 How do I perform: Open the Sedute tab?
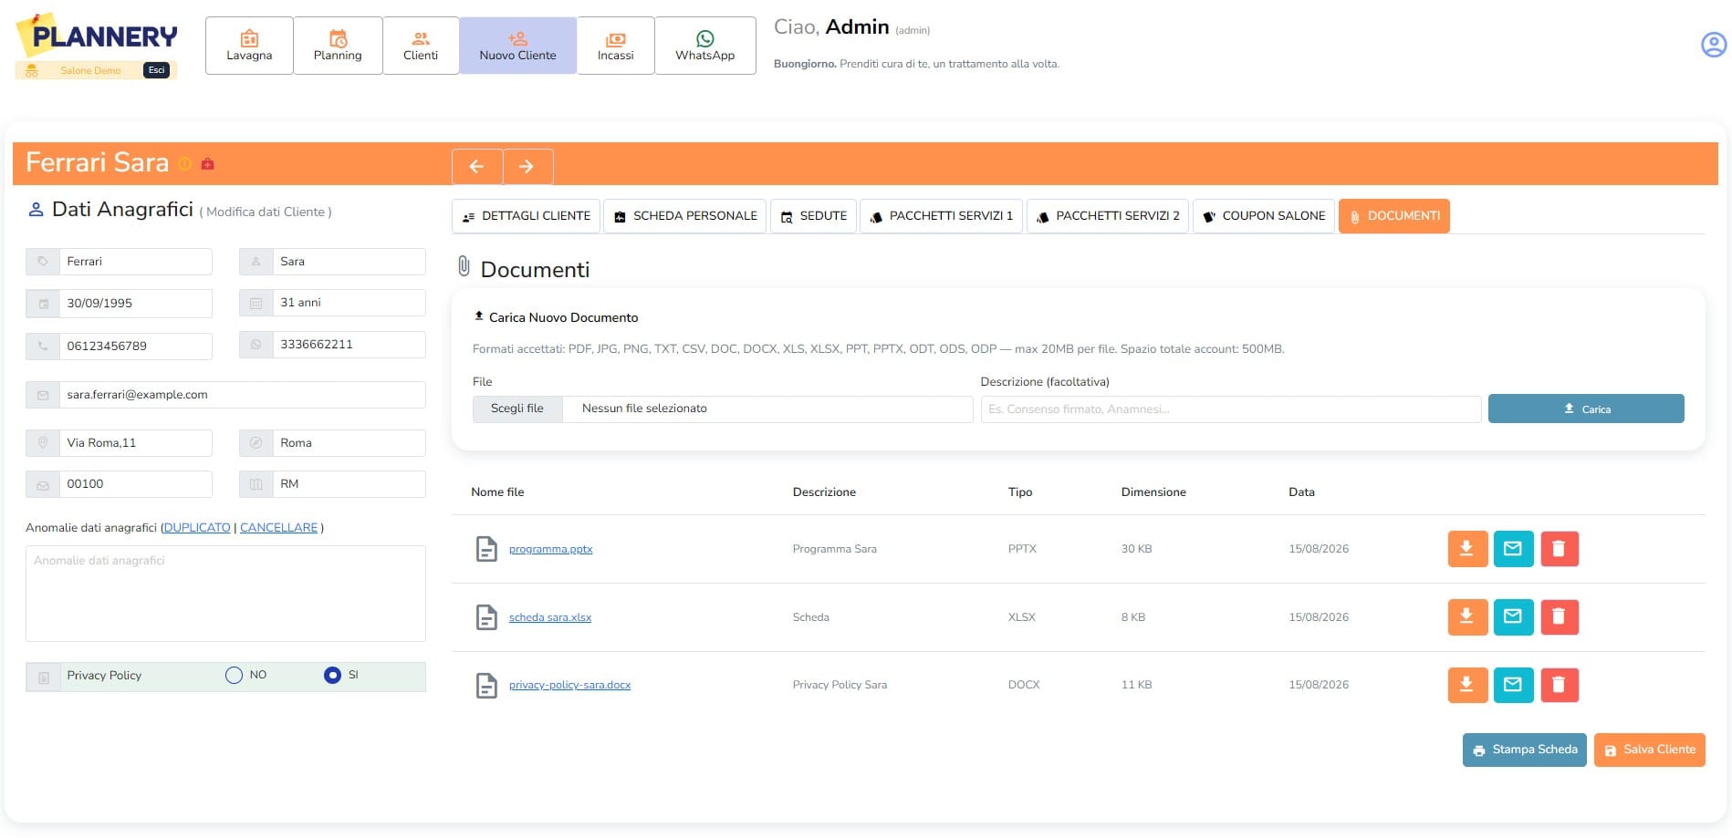coord(814,216)
